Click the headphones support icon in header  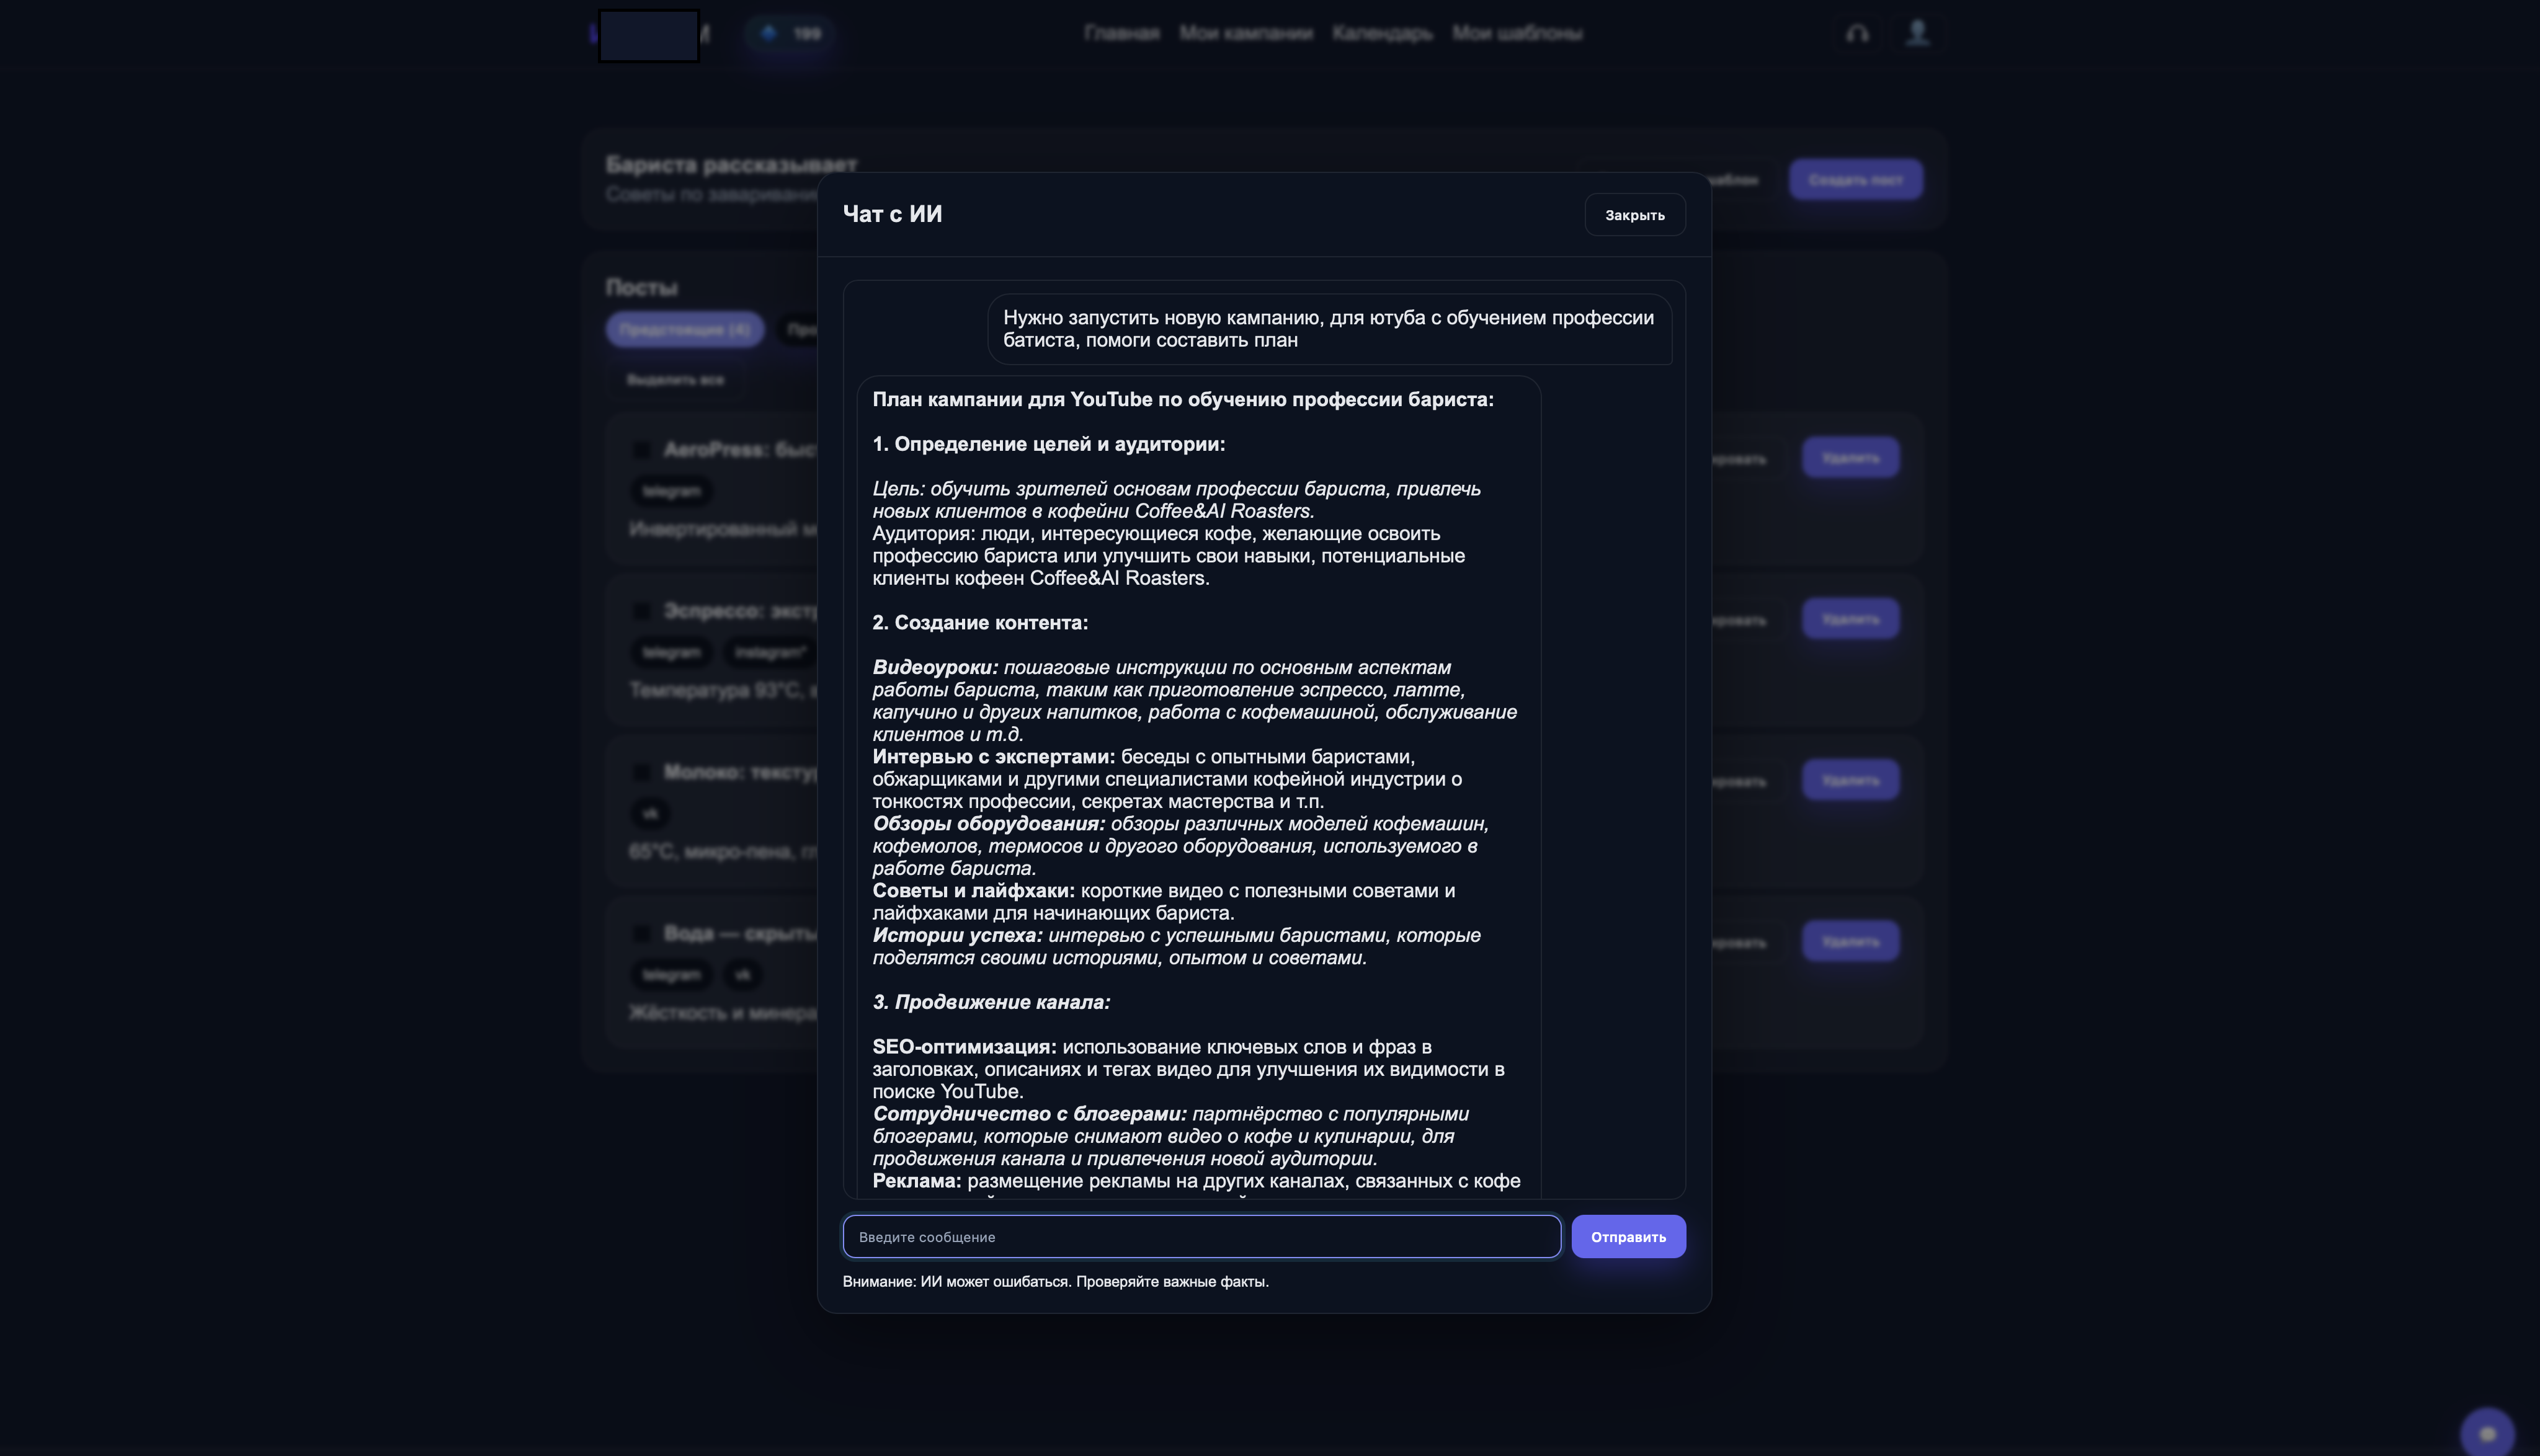(1857, 34)
